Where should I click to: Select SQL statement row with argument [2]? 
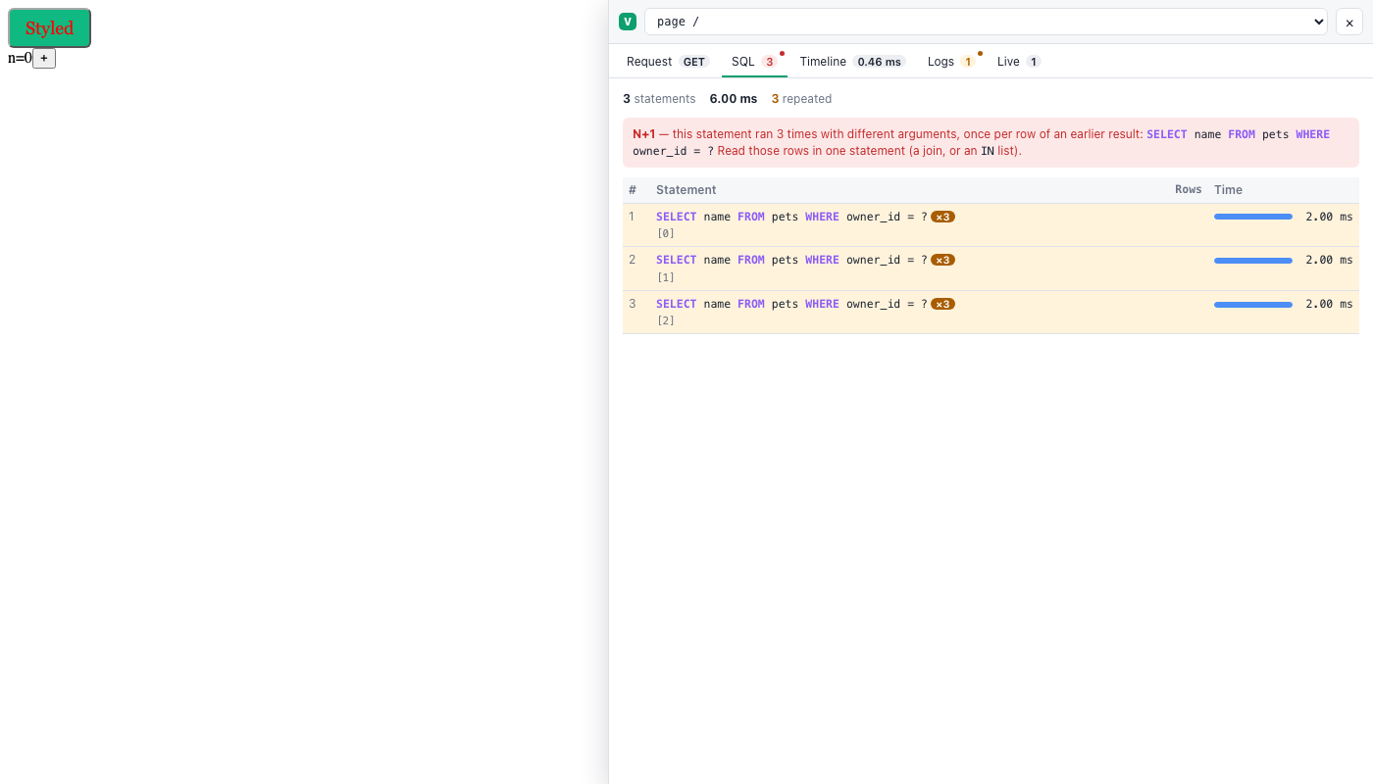(x=991, y=312)
